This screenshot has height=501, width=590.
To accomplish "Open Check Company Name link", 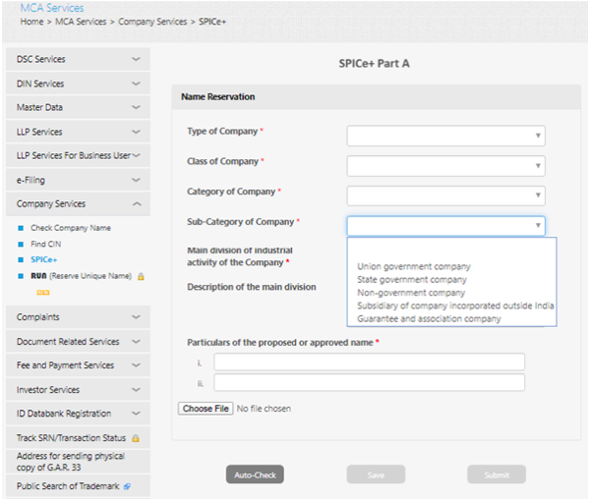I will pyautogui.click(x=71, y=228).
